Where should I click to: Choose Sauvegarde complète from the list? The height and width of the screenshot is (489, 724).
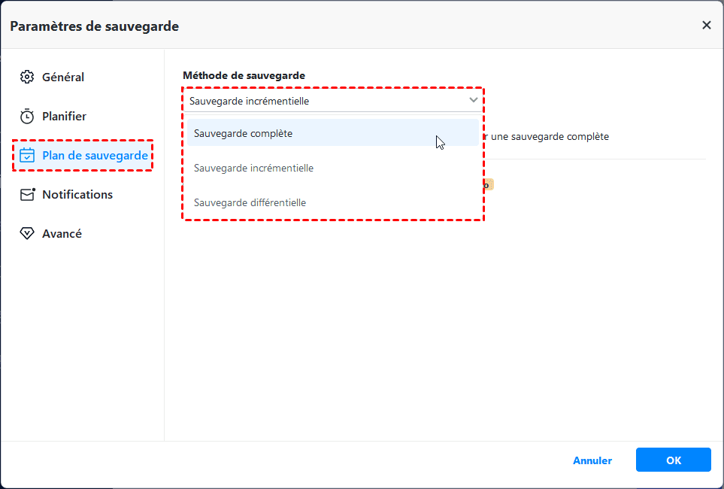pos(243,133)
